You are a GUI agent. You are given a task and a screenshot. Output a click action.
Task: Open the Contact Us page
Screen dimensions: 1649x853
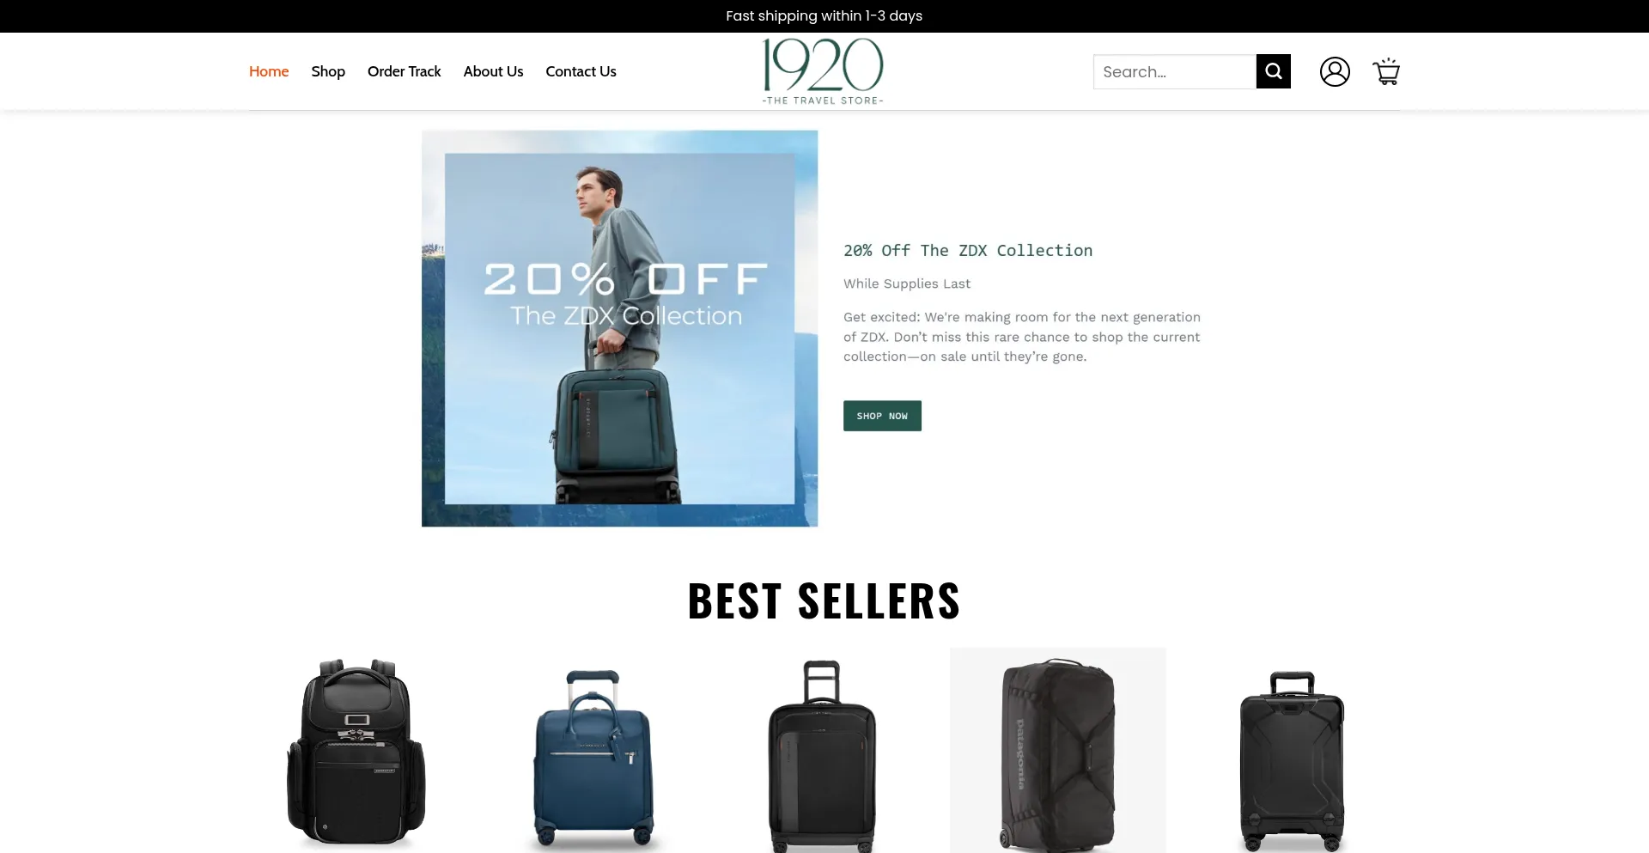tap(581, 71)
